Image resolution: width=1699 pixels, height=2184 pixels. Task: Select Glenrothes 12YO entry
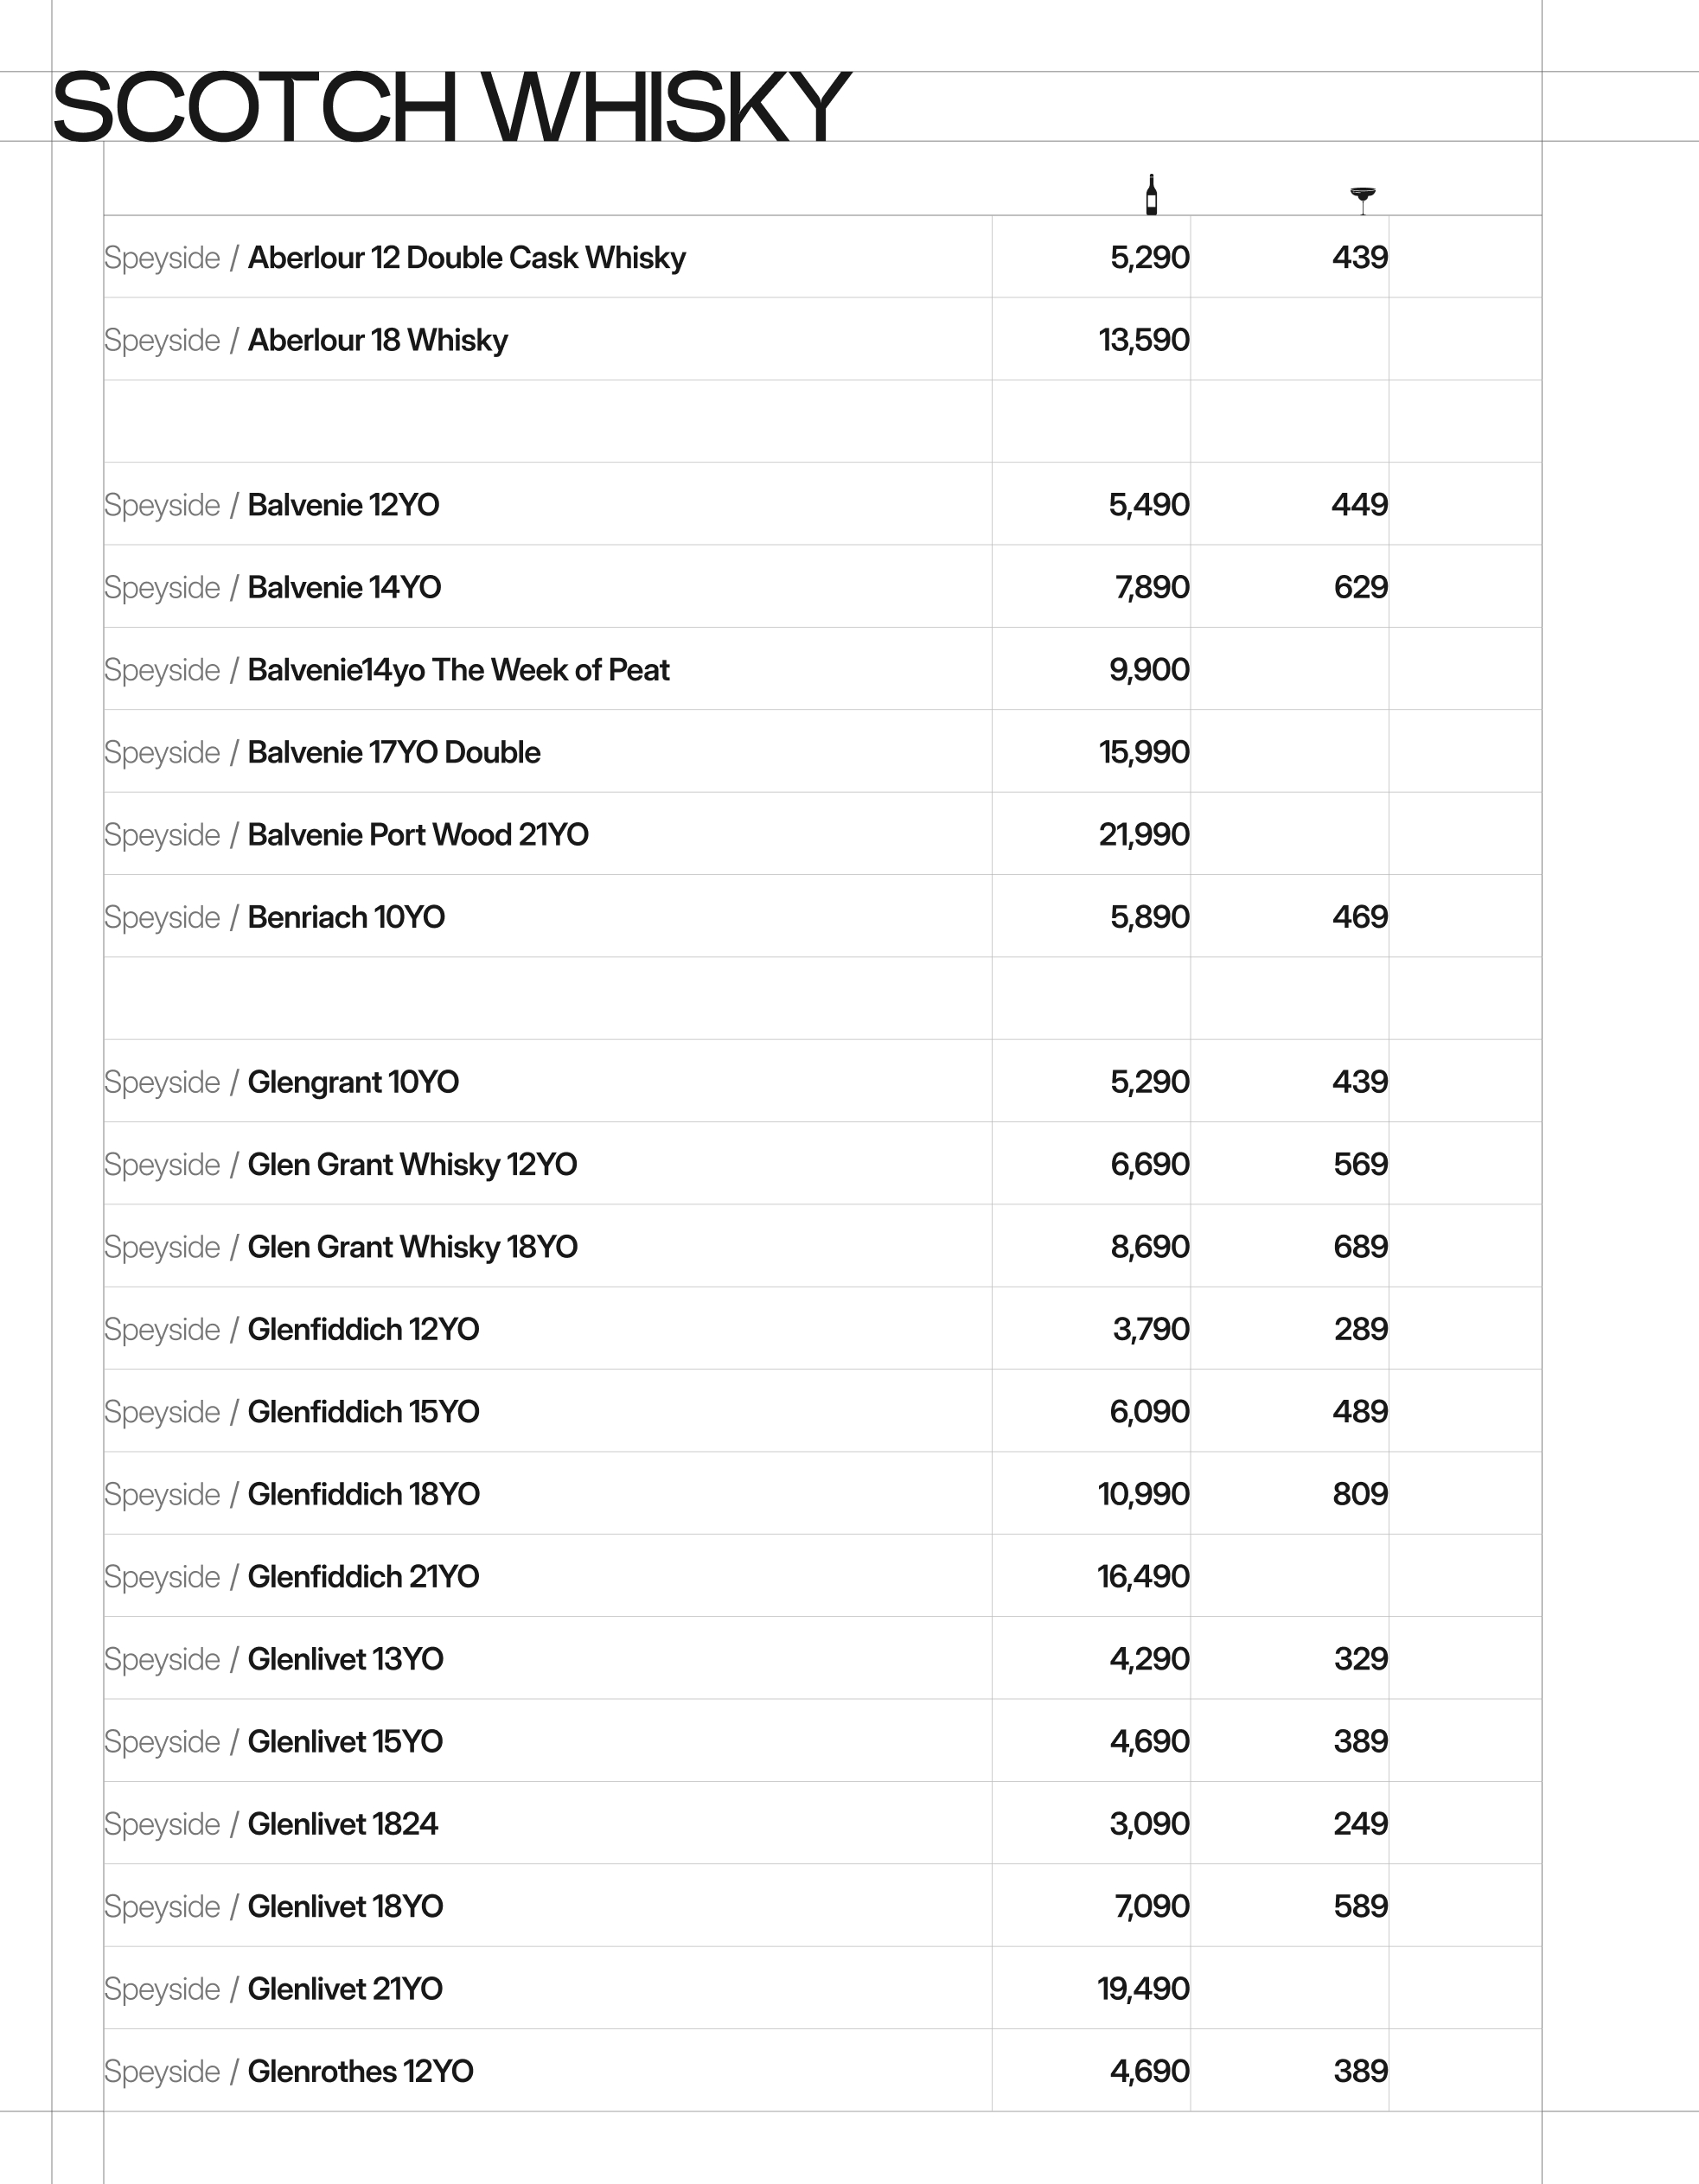click(360, 2071)
